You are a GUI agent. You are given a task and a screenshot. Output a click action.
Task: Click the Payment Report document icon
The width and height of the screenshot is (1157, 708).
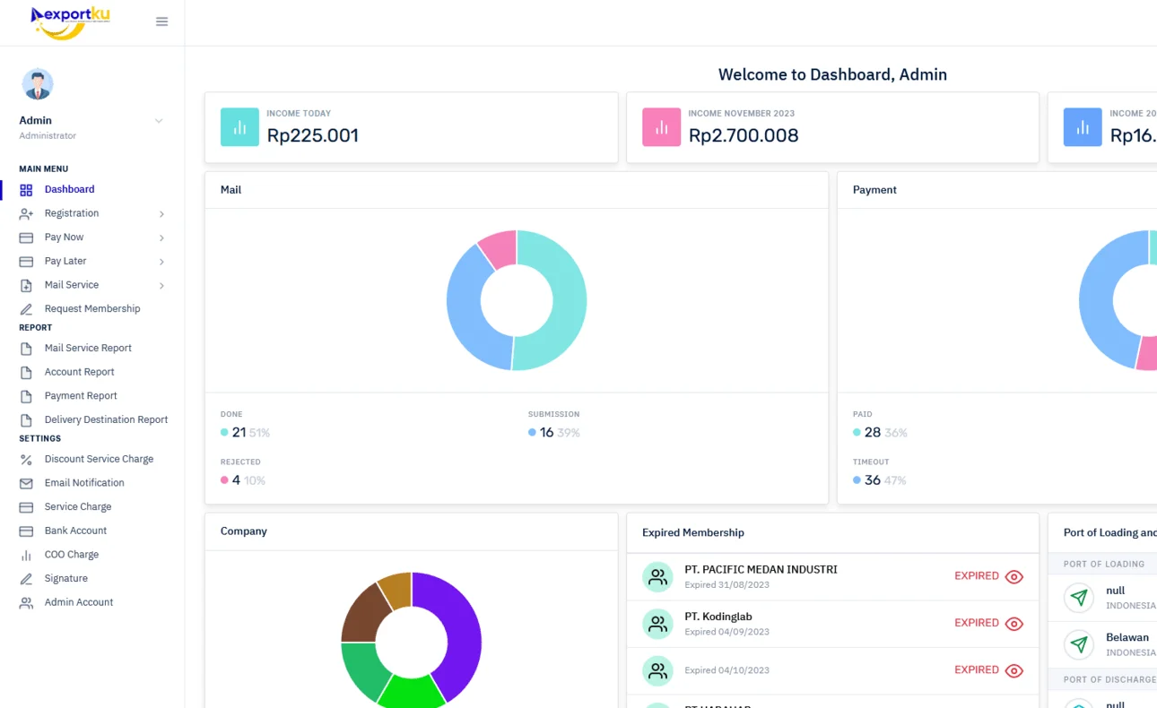tap(26, 396)
